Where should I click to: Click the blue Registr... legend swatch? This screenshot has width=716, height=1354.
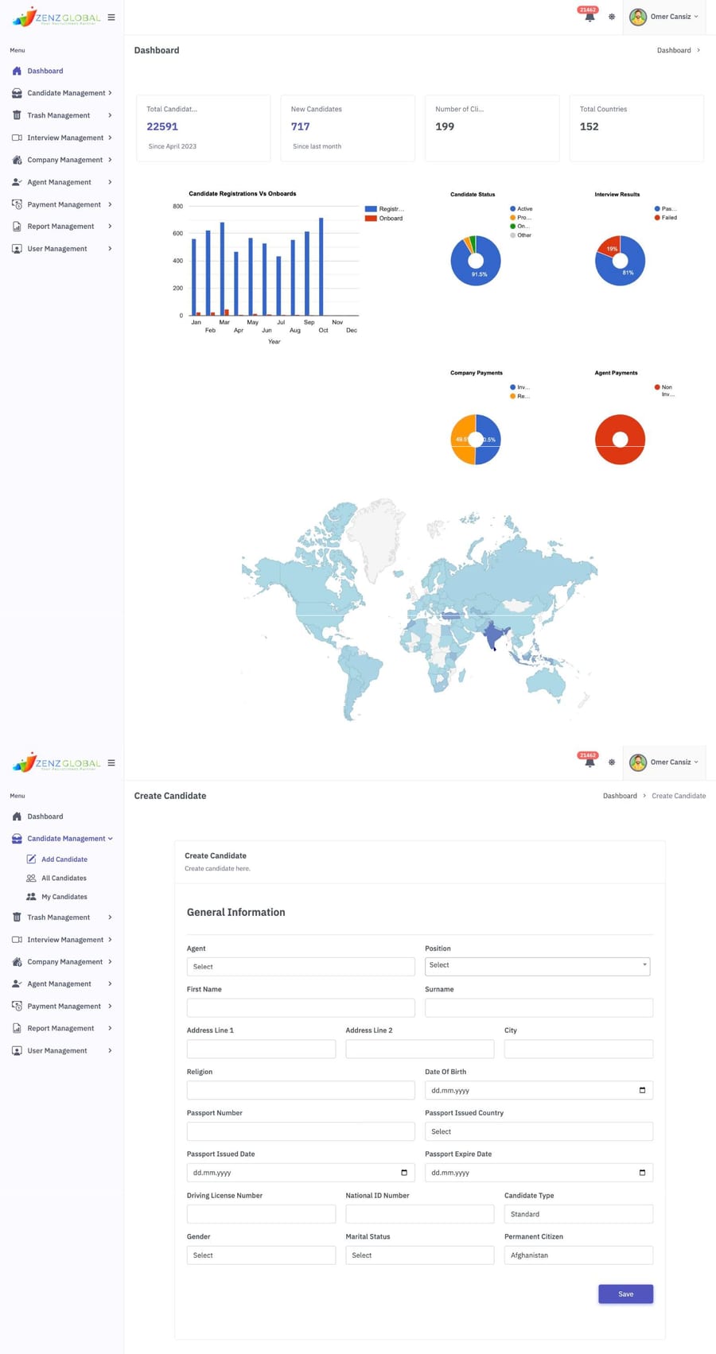pos(371,209)
